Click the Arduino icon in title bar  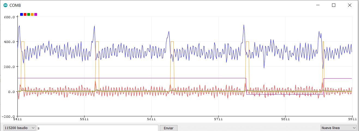point(5,5)
